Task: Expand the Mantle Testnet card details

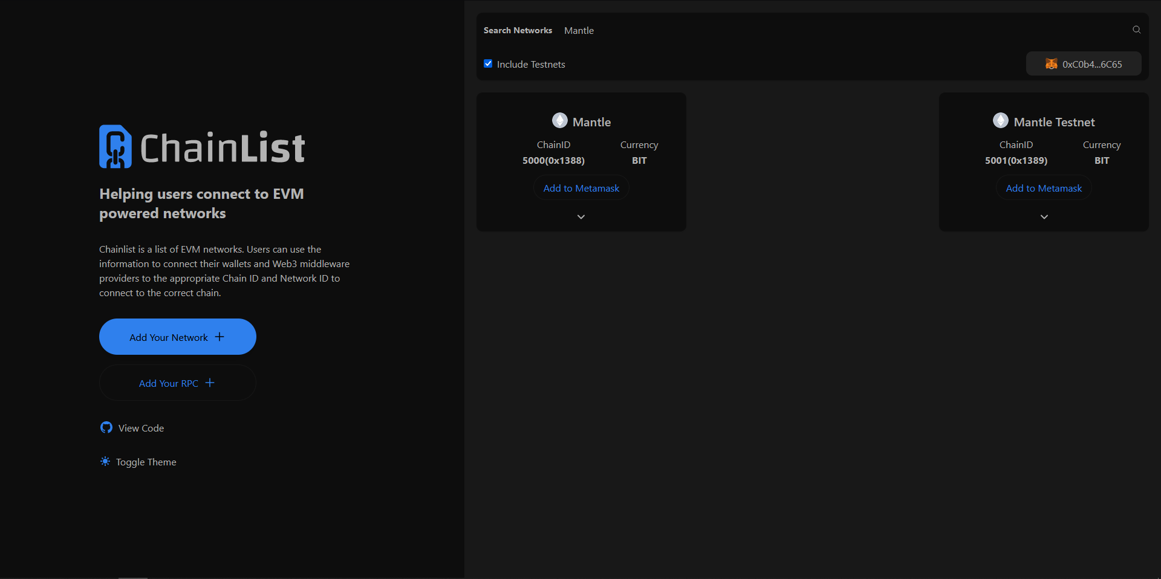Action: 1044,217
